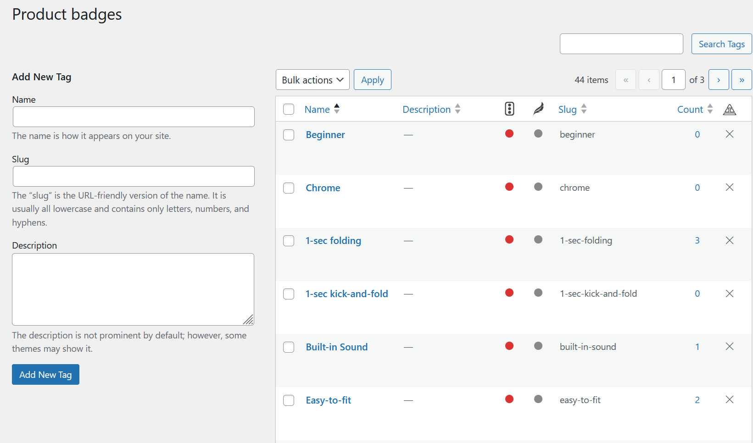This screenshot has width=753, height=443.
Task: Click the red SEO dot for Easy-to-fit
Action: [509, 399]
